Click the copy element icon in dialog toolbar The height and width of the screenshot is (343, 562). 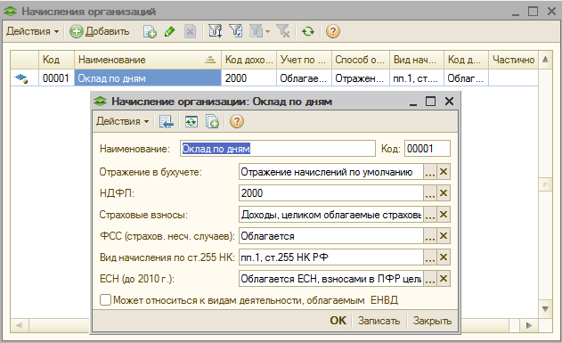(212, 121)
